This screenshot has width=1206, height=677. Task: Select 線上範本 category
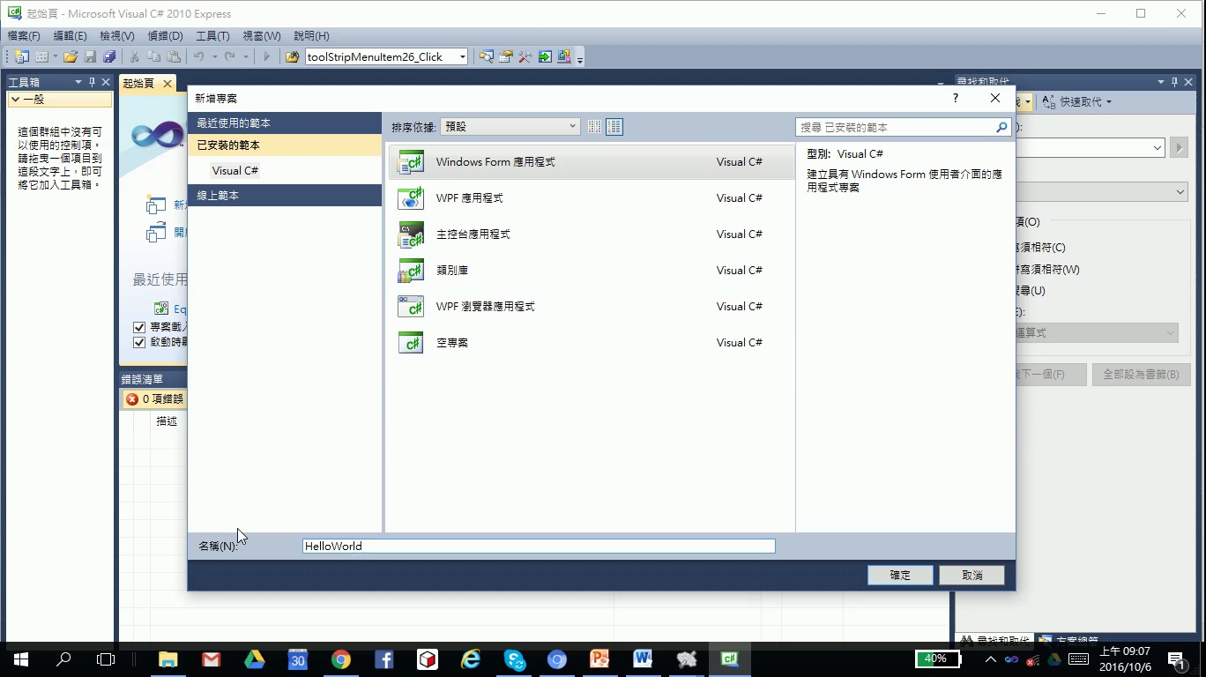pos(285,195)
